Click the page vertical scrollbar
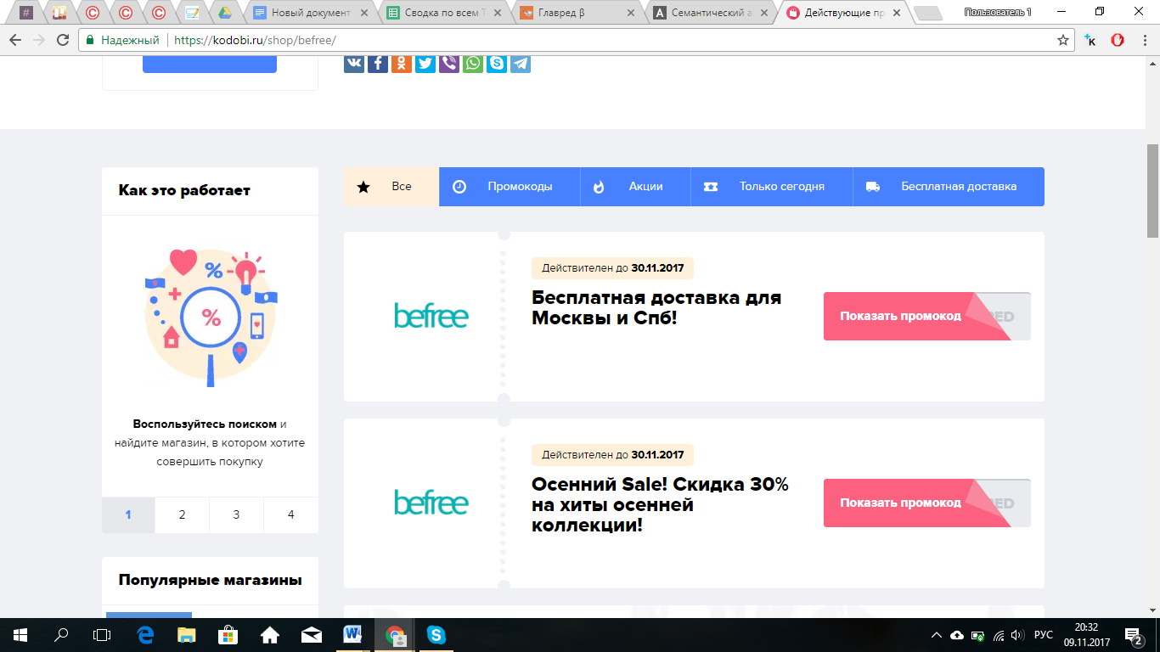 tap(1152, 340)
